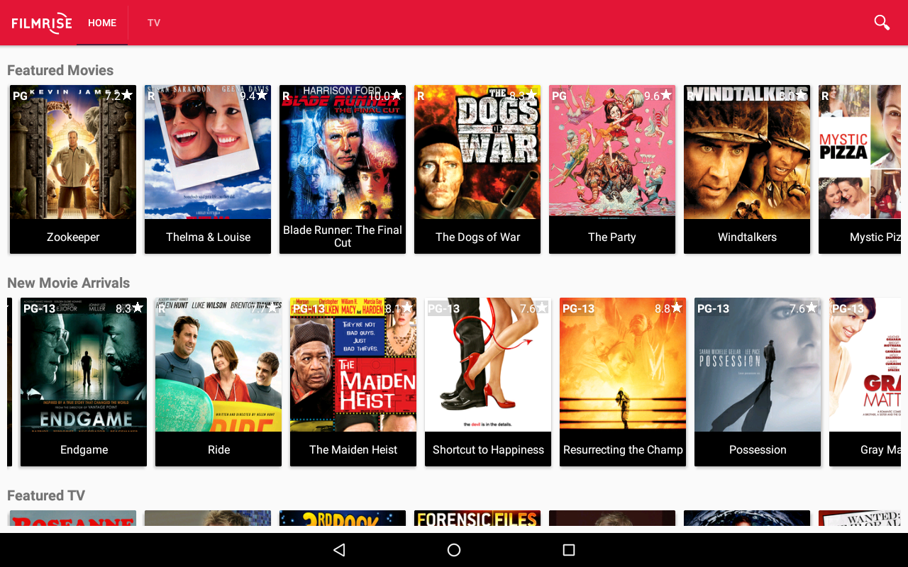Click "The Dogs of War" title caption
Viewport: 908px width, 567px height.
[x=477, y=237]
